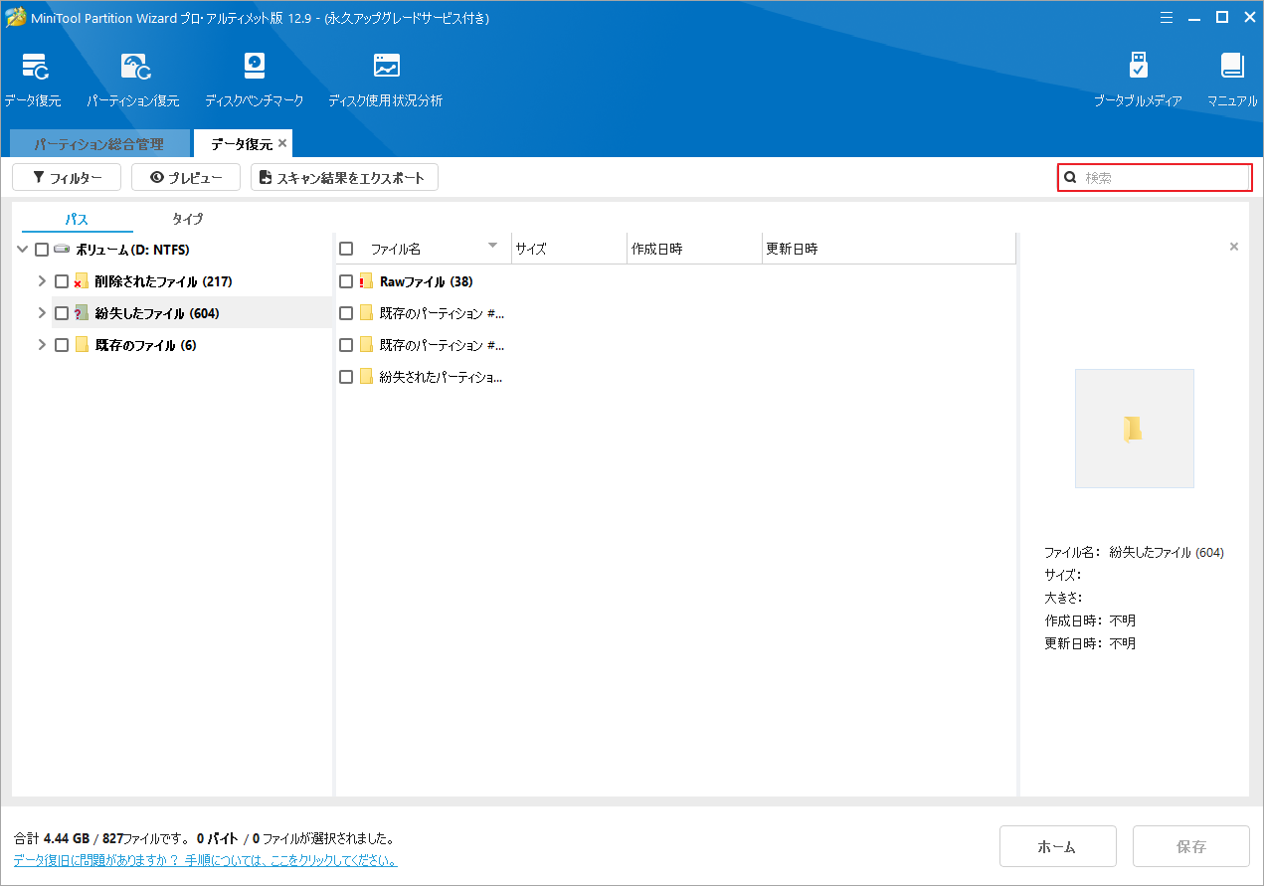Focus the 検索 search field
This screenshot has width=1264, height=886.
[1154, 178]
